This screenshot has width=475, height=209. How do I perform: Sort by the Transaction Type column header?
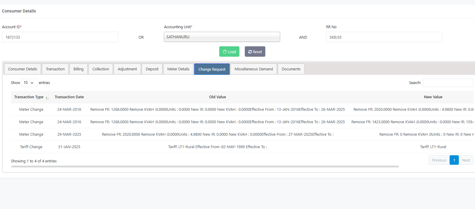[x=31, y=97]
